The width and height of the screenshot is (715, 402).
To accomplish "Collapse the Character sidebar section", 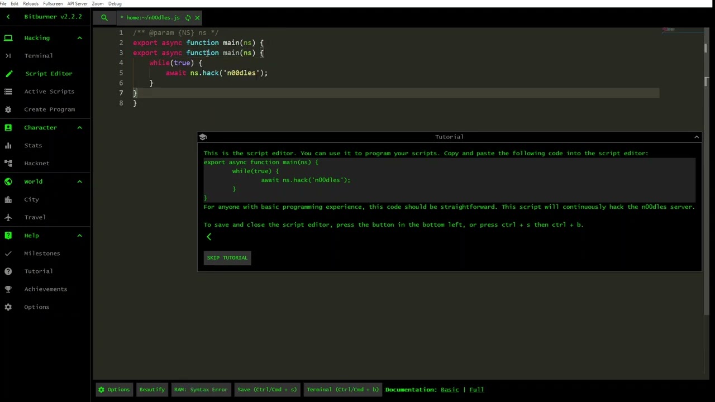I will pos(79,128).
